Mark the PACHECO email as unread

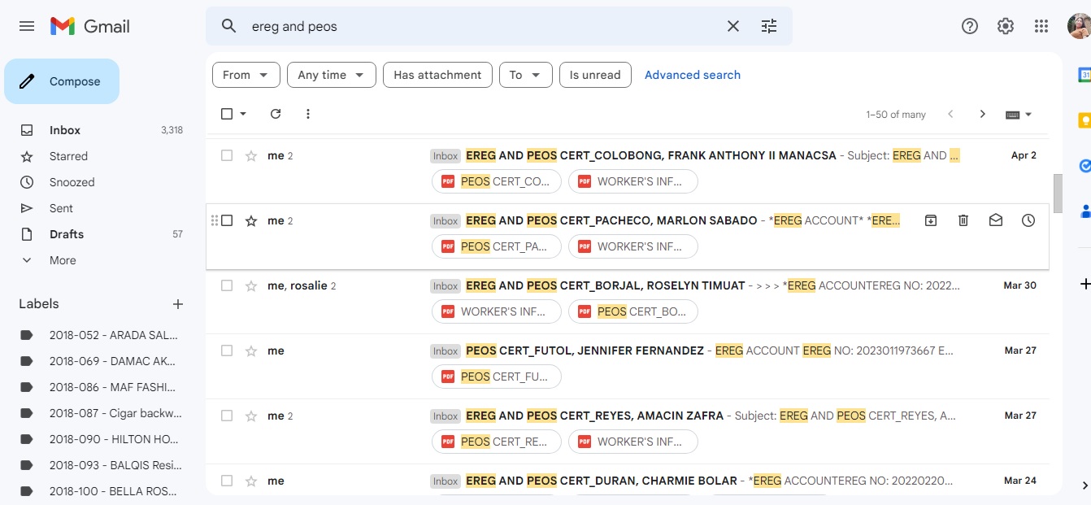click(x=996, y=220)
